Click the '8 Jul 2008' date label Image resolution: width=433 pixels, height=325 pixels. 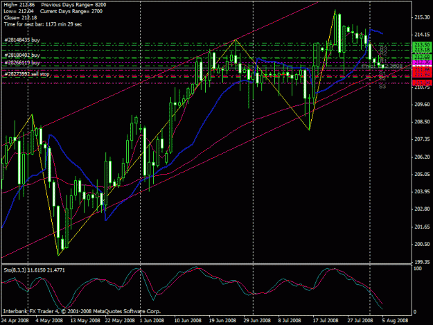[x=290, y=321]
